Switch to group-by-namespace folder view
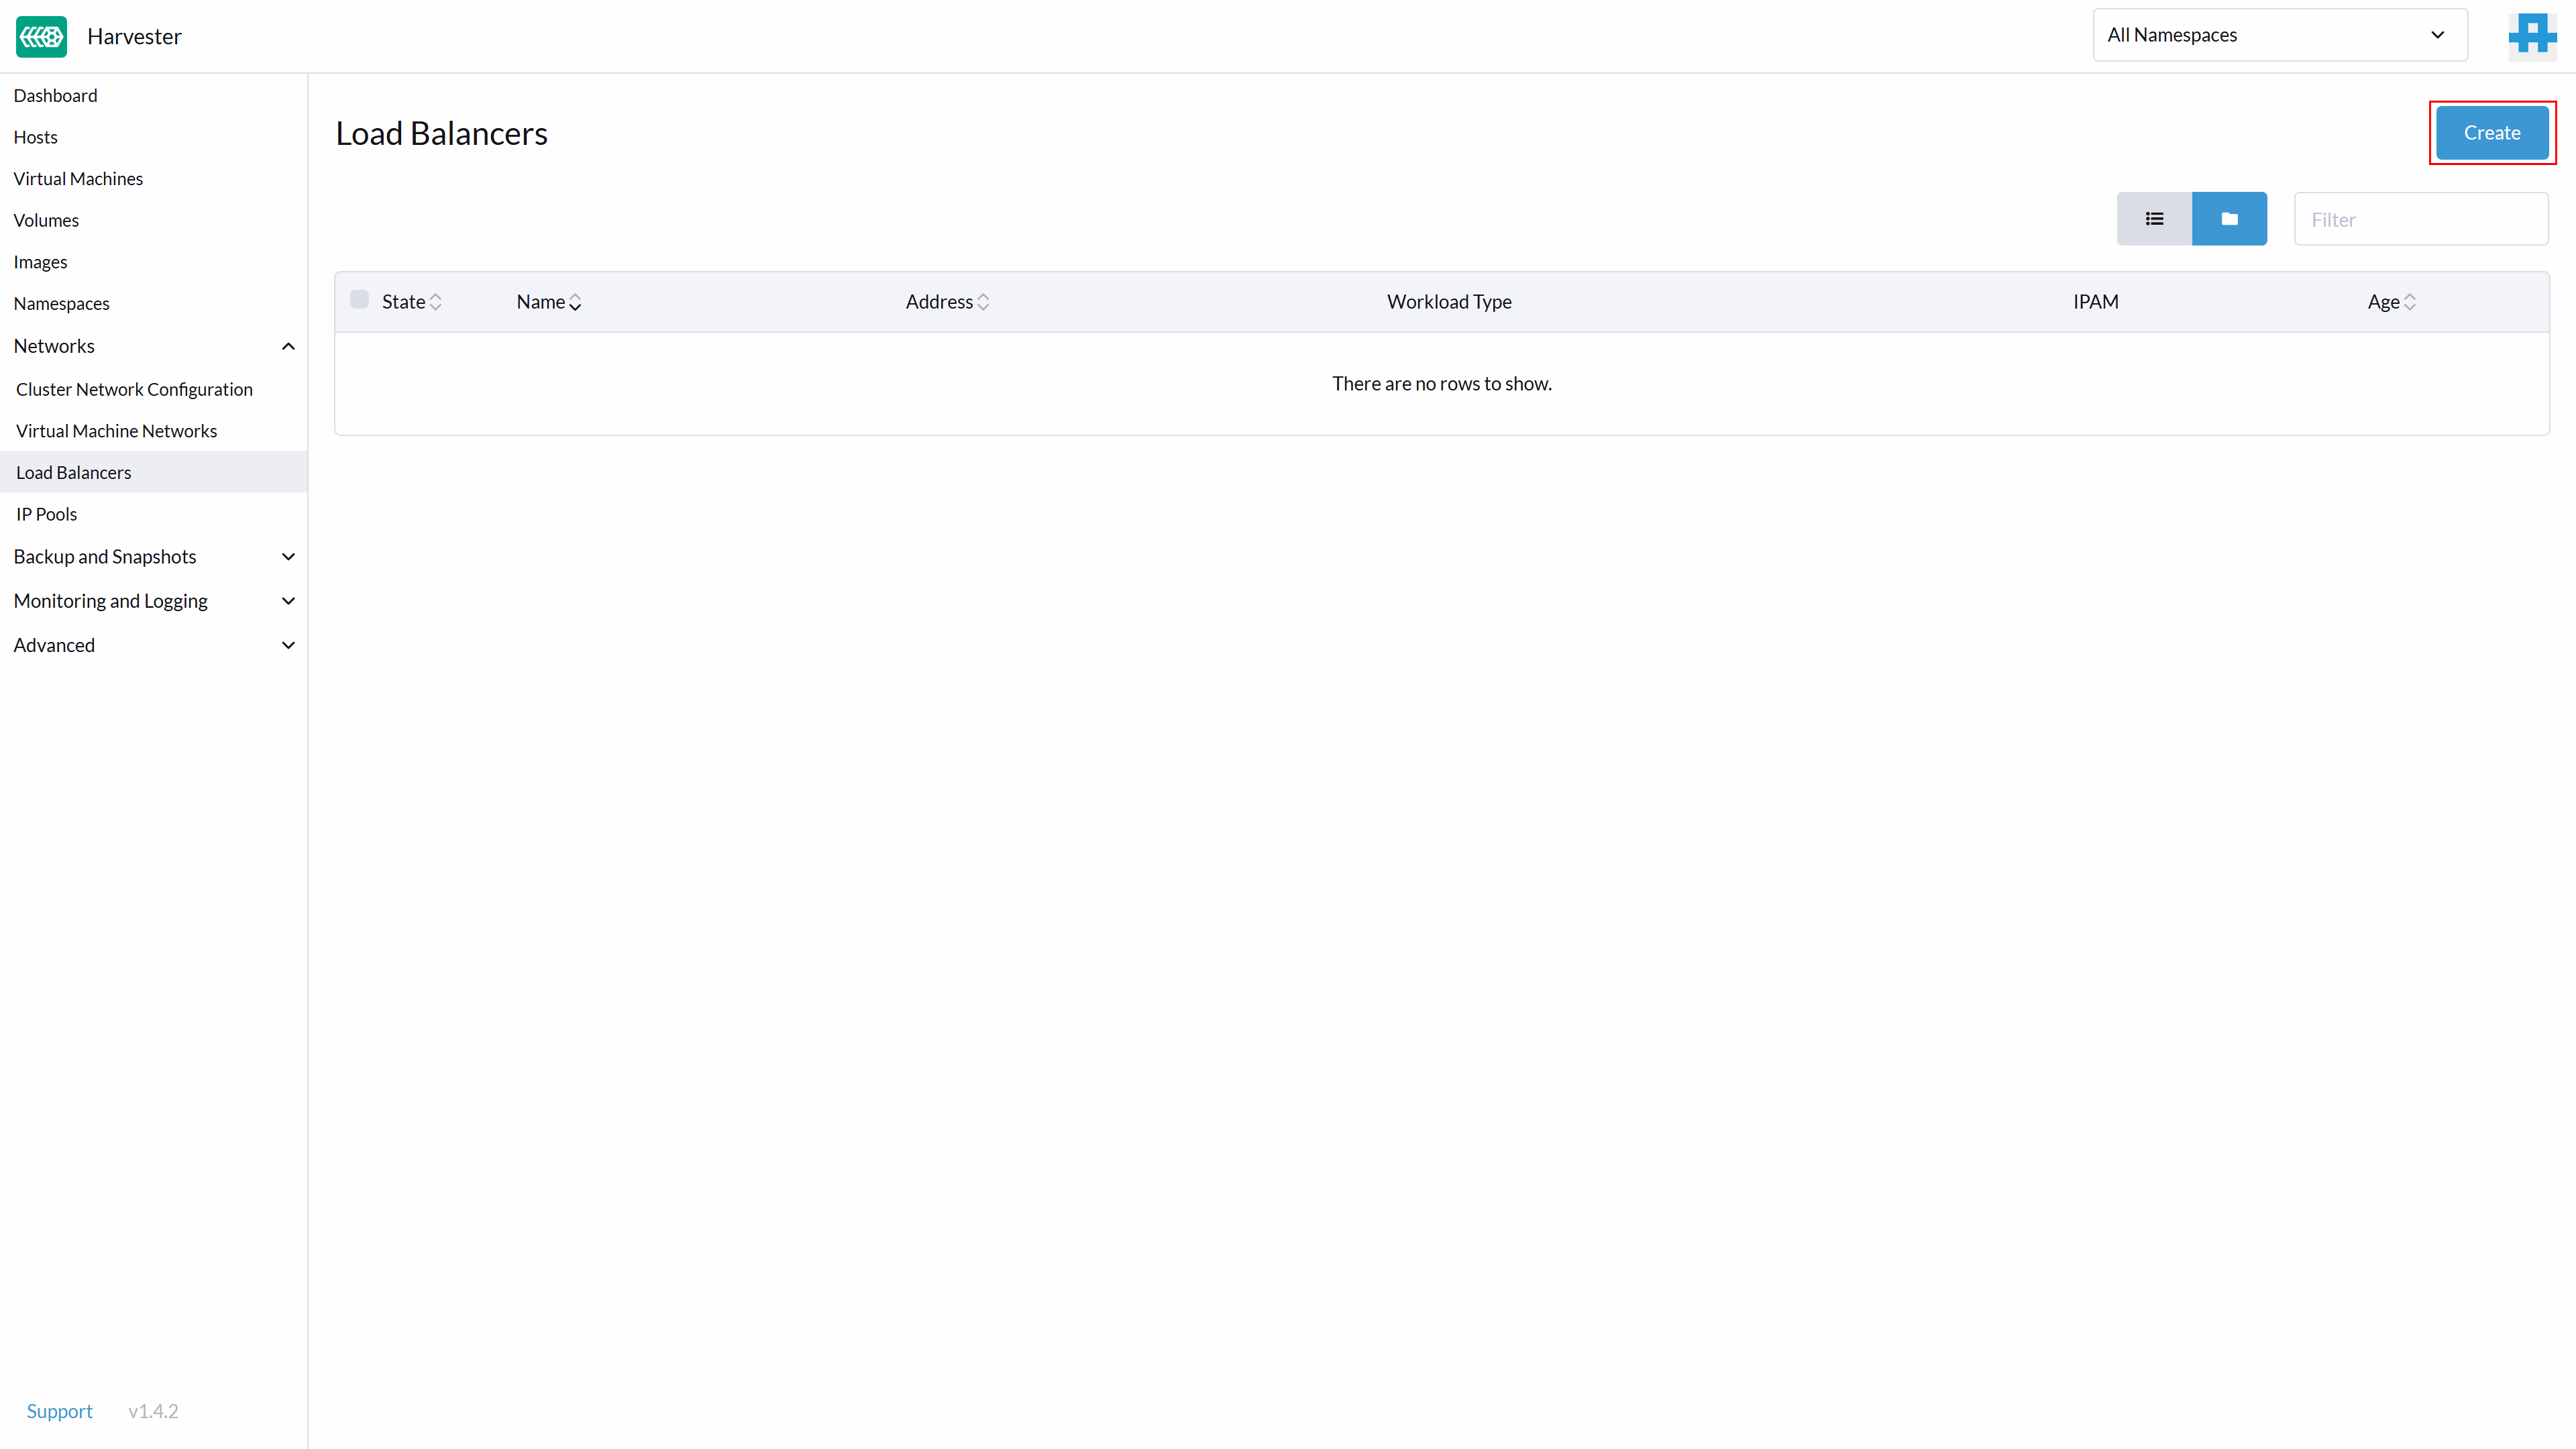This screenshot has width=2576, height=1449. point(2229,219)
